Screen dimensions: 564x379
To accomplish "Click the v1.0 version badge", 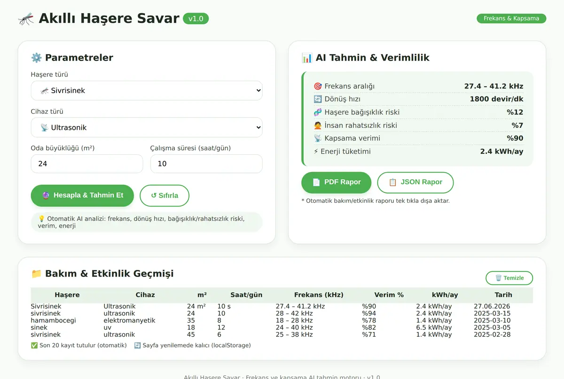I will pos(196,19).
